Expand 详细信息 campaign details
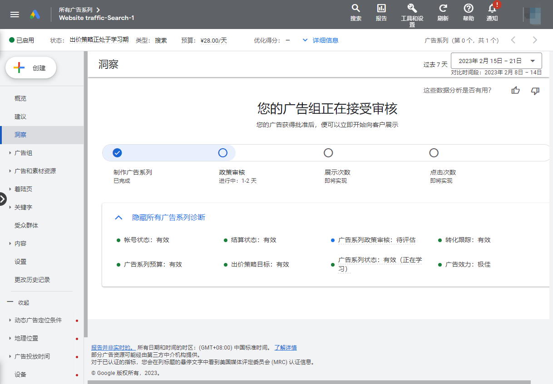 click(x=321, y=40)
